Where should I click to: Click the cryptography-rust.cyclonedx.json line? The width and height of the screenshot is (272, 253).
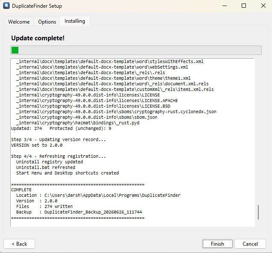click(x=116, y=111)
